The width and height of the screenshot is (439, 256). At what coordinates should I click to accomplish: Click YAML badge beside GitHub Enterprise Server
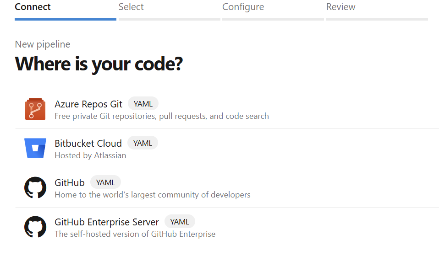click(180, 222)
